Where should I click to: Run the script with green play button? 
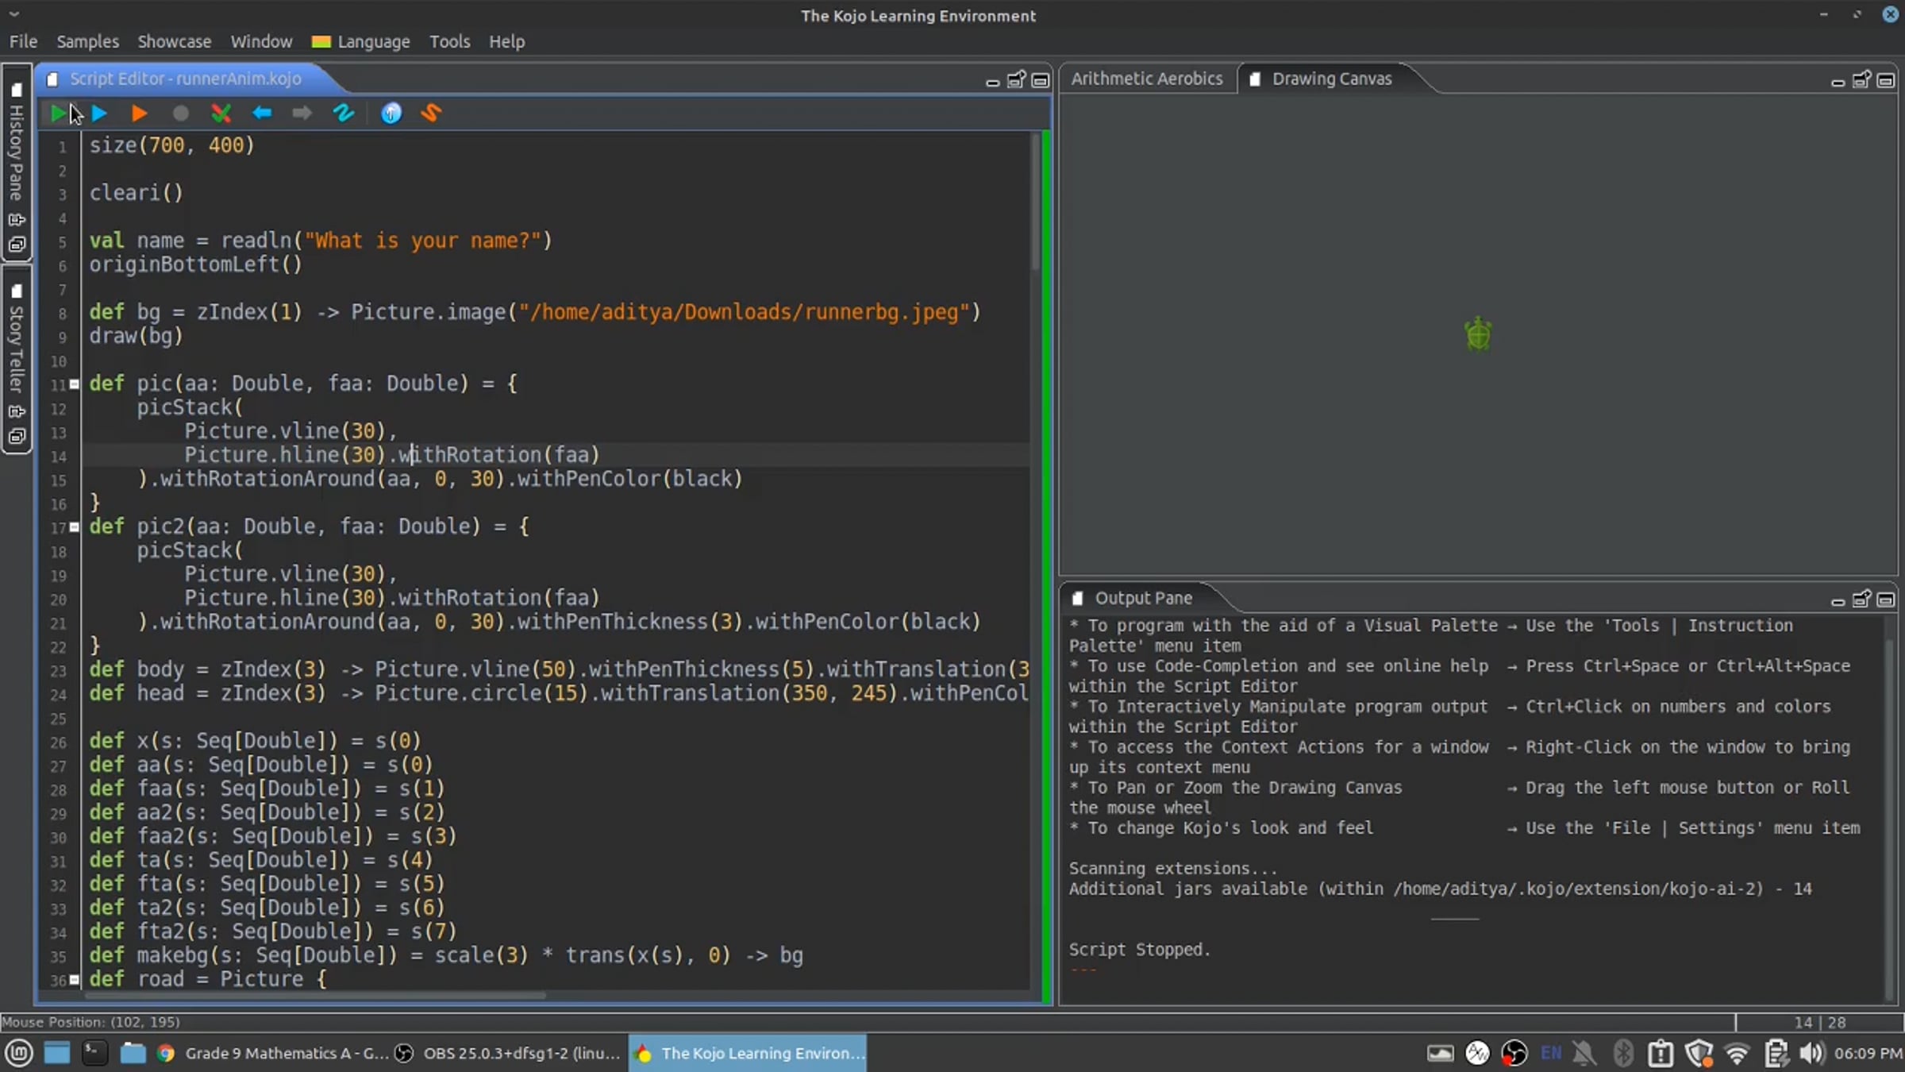[58, 114]
